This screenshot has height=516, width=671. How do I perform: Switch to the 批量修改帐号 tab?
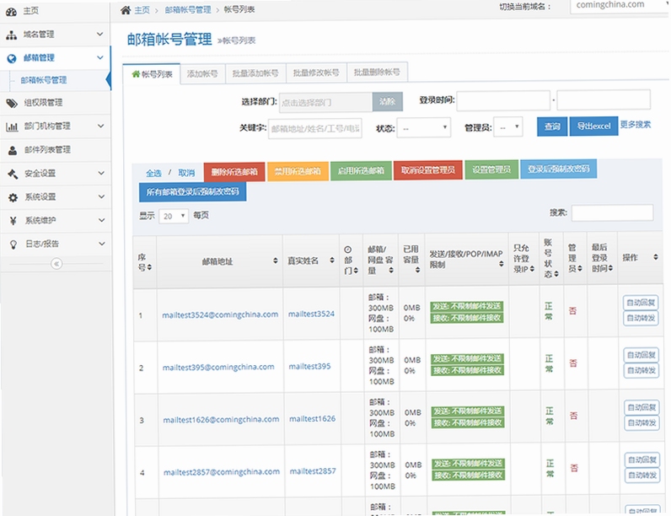point(316,73)
